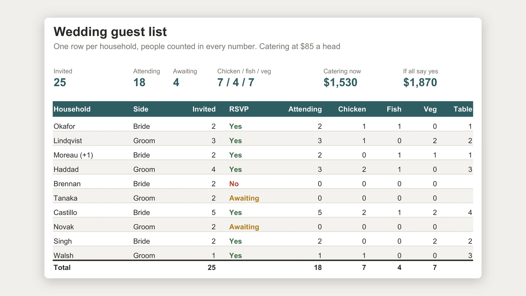Click the Total row label
Screen dimensions: 526x296
click(x=62, y=268)
